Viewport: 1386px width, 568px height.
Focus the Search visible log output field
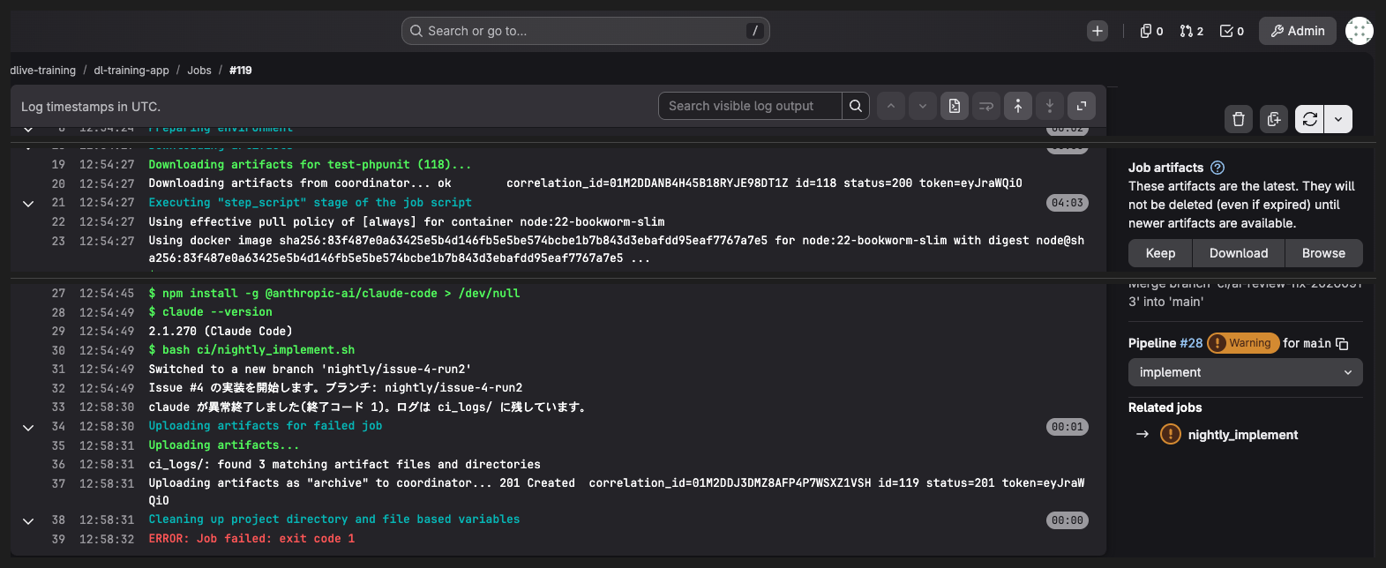(750, 106)
